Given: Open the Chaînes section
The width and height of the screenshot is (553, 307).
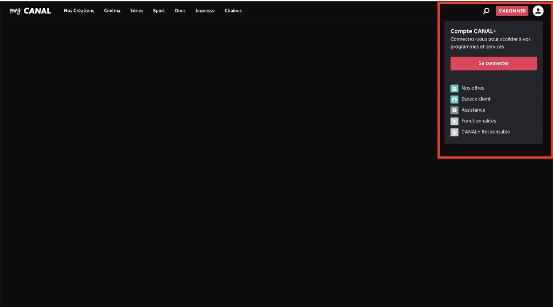Looking at the screenshot, I should coord(233,11).
